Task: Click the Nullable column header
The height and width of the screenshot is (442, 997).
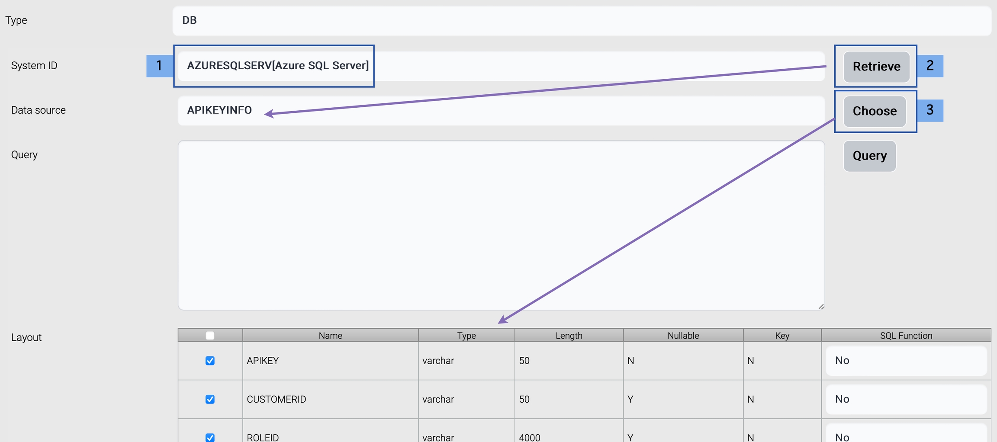Action: [x=683, y=336]
